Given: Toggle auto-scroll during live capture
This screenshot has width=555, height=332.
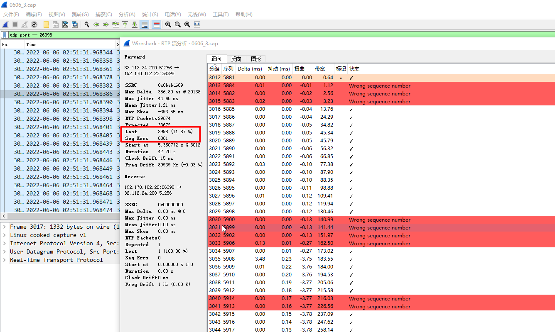Looking at the screenshot, I should (x=144, y=24).
